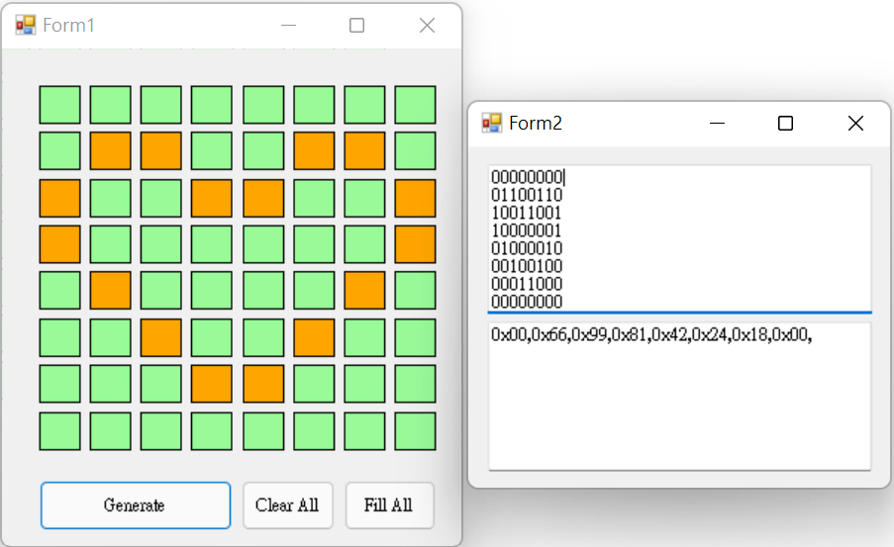Toggle orange cell in row six, column three
This screenshot has width=894, height=547.
(160, 338)
